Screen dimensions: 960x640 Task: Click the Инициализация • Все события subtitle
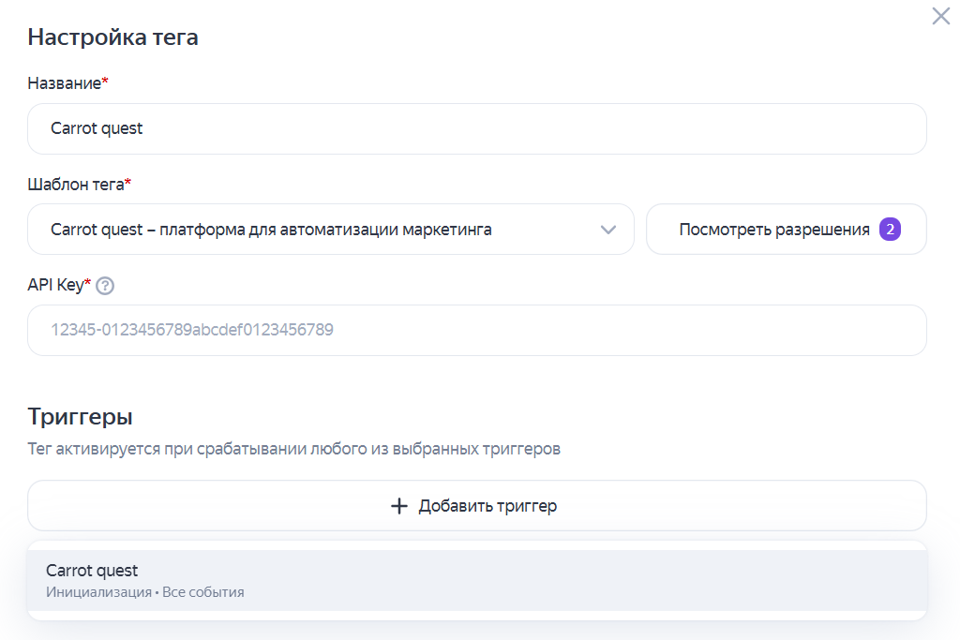[x=145, y=592]
